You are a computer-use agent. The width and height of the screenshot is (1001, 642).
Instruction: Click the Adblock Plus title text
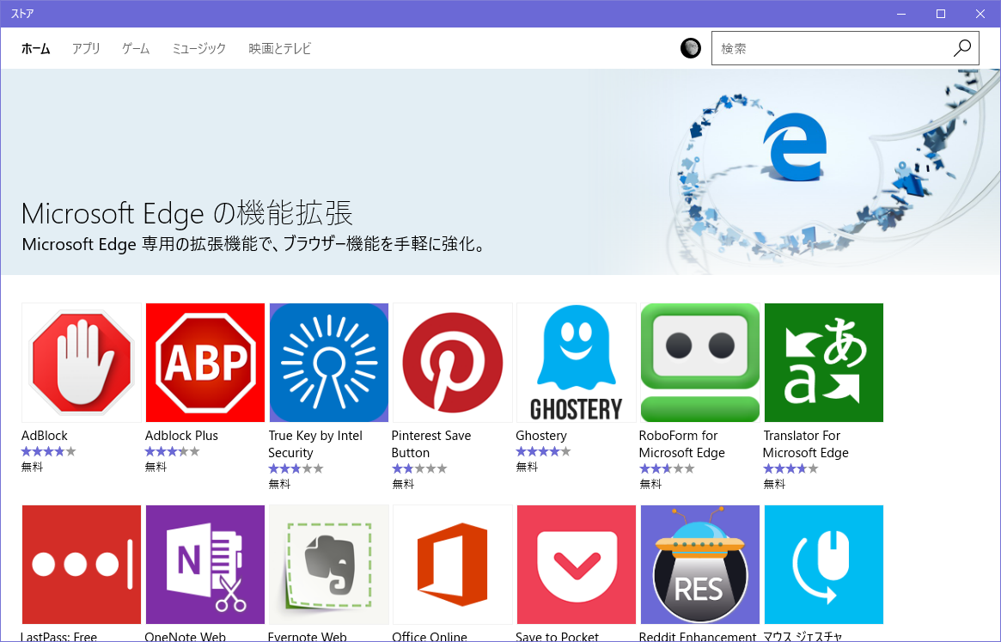pos(182,436)
